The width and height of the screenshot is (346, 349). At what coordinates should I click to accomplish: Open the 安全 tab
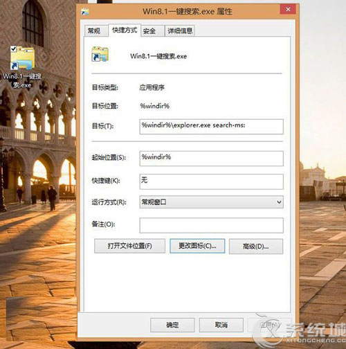pos(152,31)
